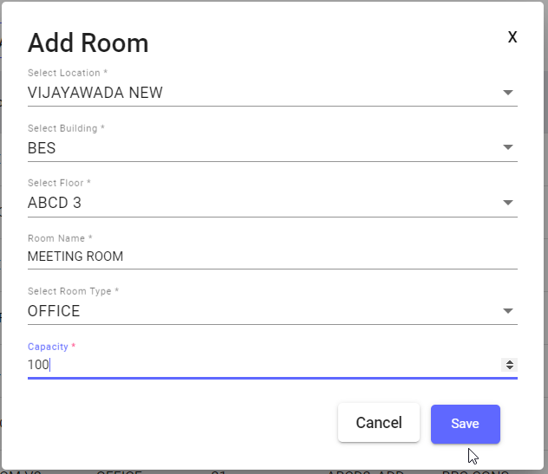Click the BES building value
The height and width of the screenshot is (474, 548).
click(x=42, y=148)
